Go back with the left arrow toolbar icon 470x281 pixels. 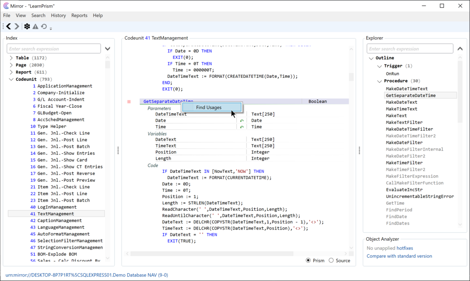(x=9, y=26)
